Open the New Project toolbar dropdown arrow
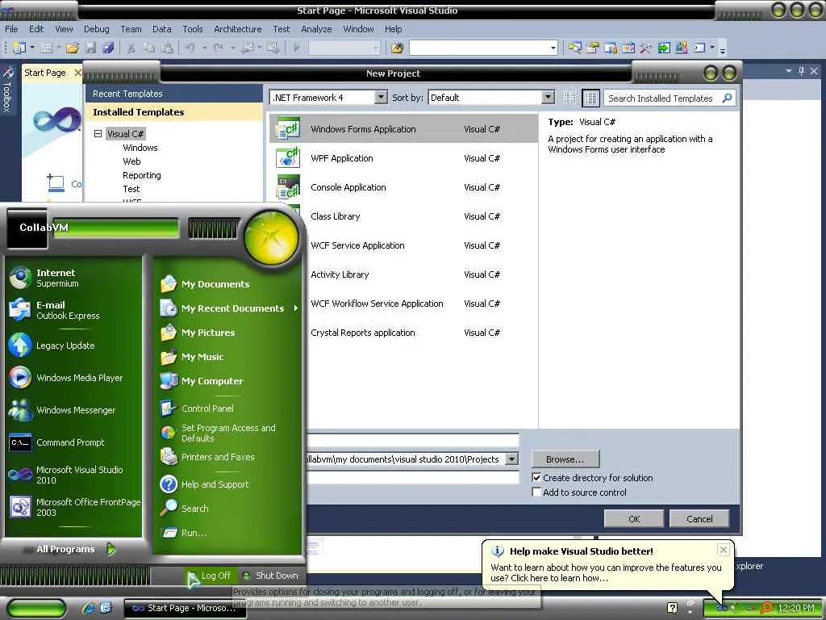Image resolution: width=826 pixels, height=620 pixels. click(x=31, y=48)
